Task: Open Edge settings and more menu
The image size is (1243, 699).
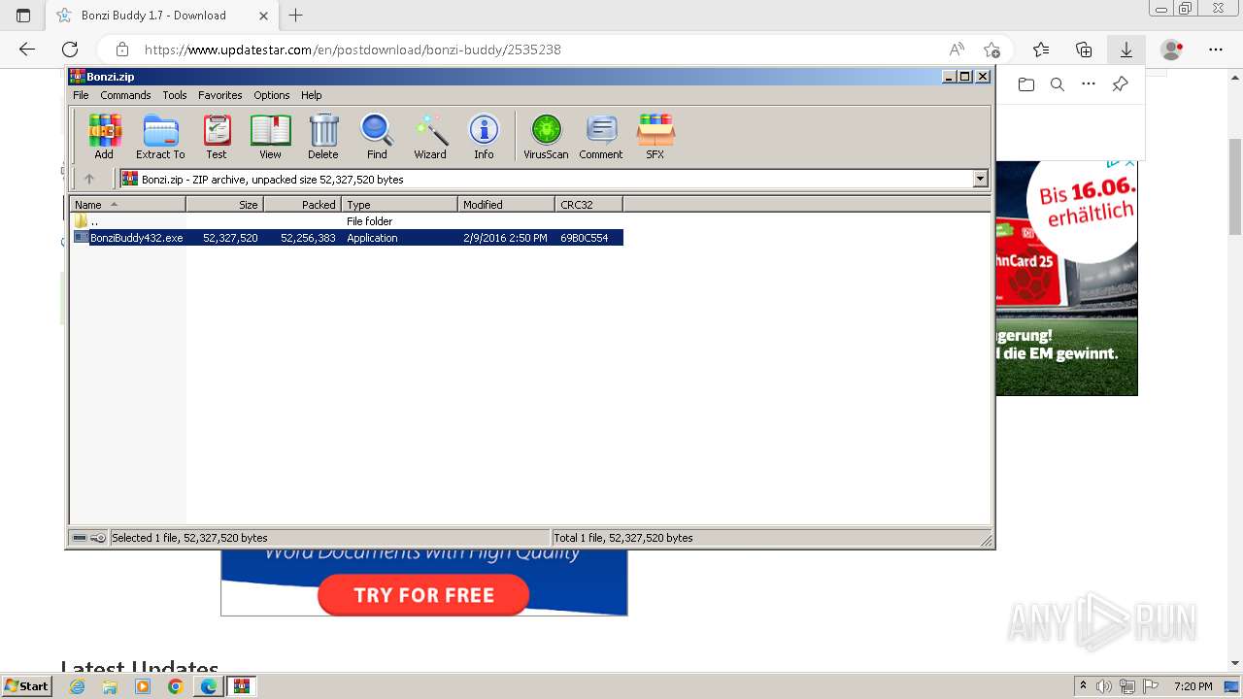Action: pos(1216,50)
